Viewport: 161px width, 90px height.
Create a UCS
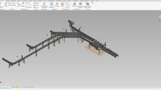[x=67, y=7]
